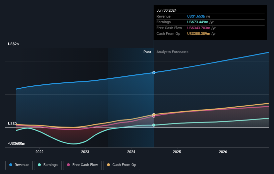Screen dimensions: 274x174
Task: Click the blue Revenue legend dot
Action: click(11, 165)
